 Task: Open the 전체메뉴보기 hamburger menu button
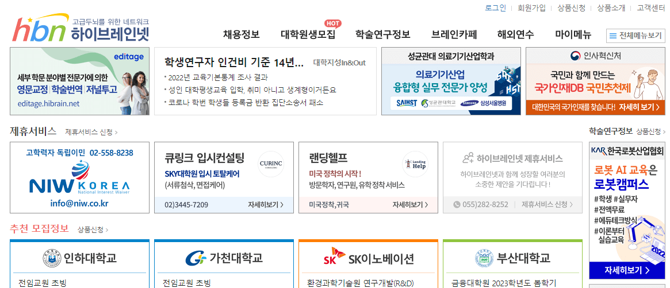click(x=636, y=36)
